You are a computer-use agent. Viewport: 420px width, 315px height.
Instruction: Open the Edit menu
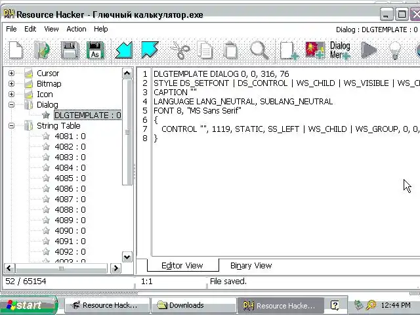pos(30,29)
